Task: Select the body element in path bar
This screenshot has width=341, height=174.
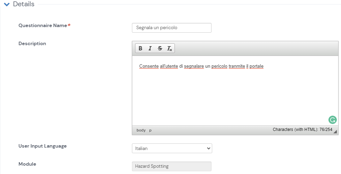Action: click(x=141, y=130)
